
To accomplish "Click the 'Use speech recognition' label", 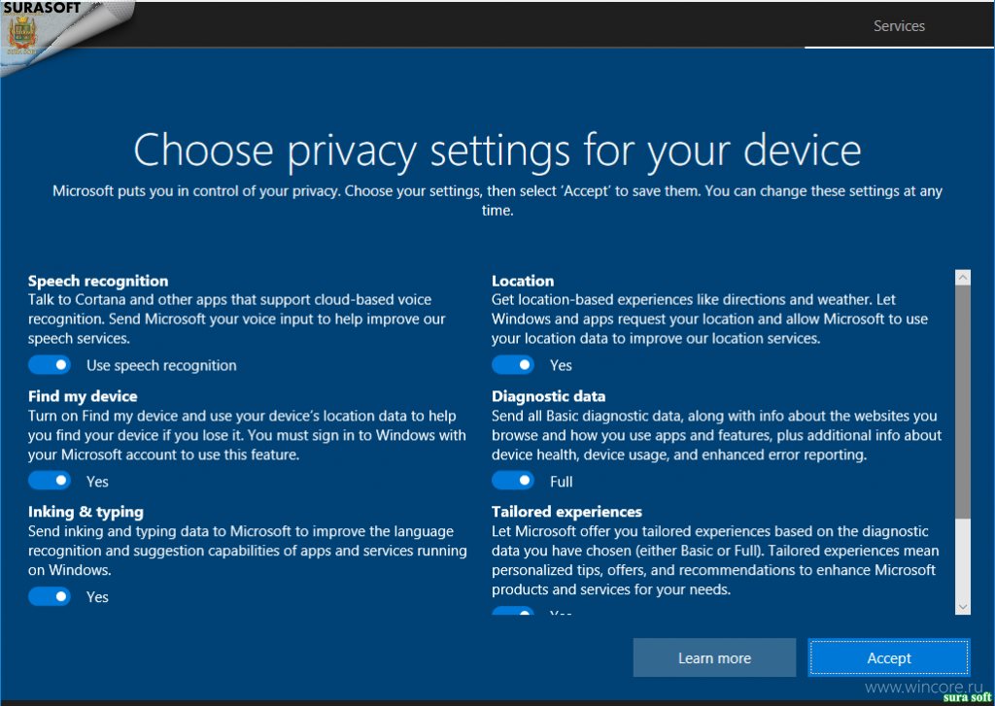I will pyautogui.click(x=161, y=365).
